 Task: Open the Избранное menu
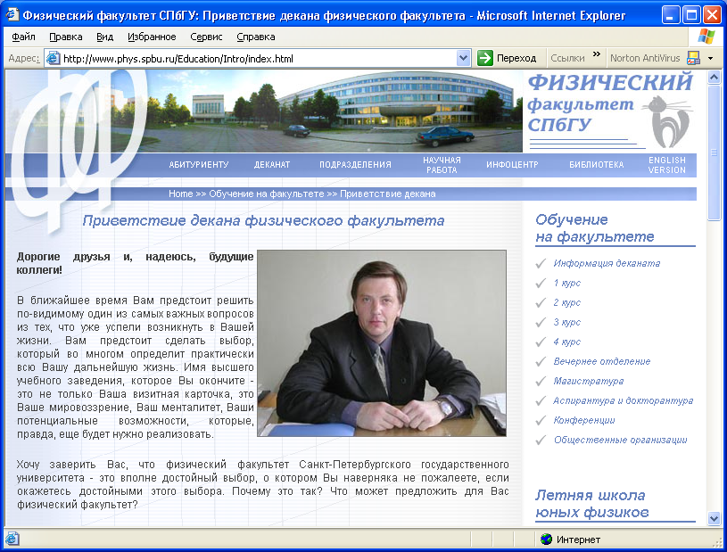152,37
